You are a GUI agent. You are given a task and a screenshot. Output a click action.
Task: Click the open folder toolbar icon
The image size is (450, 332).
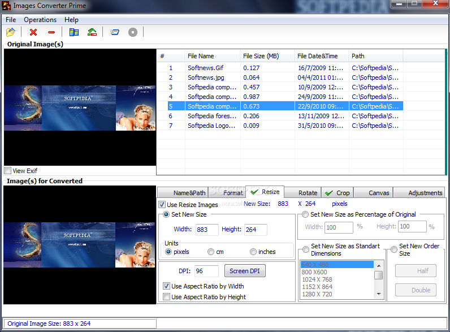pyautogui.click(x=11, y=32)
